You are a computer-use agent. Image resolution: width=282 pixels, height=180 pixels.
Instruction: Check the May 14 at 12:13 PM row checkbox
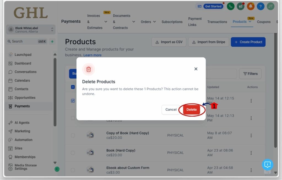[73, 118]
